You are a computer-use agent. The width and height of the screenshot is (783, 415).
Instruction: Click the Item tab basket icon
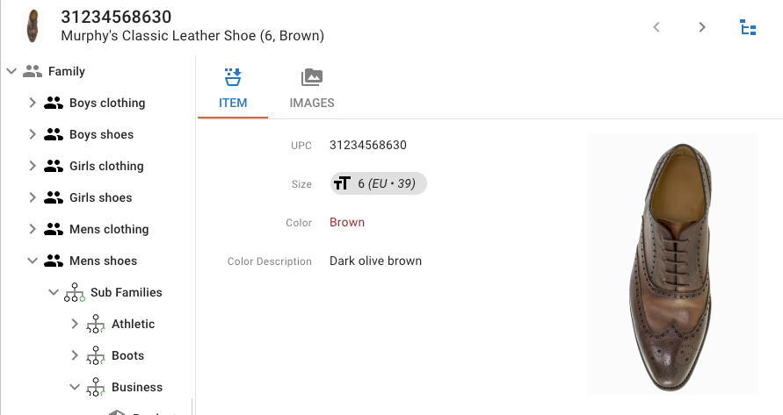(x=233, y=77)
